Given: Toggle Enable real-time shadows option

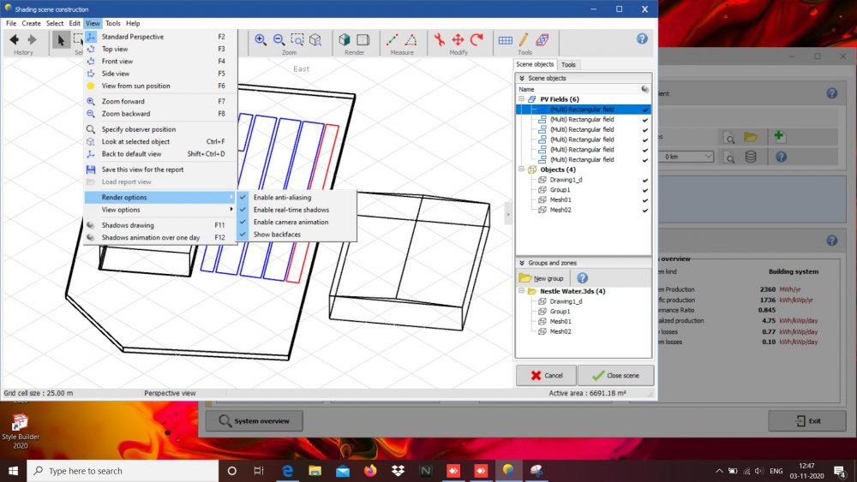Looking at the screenshot, I should tap(291, 210).
